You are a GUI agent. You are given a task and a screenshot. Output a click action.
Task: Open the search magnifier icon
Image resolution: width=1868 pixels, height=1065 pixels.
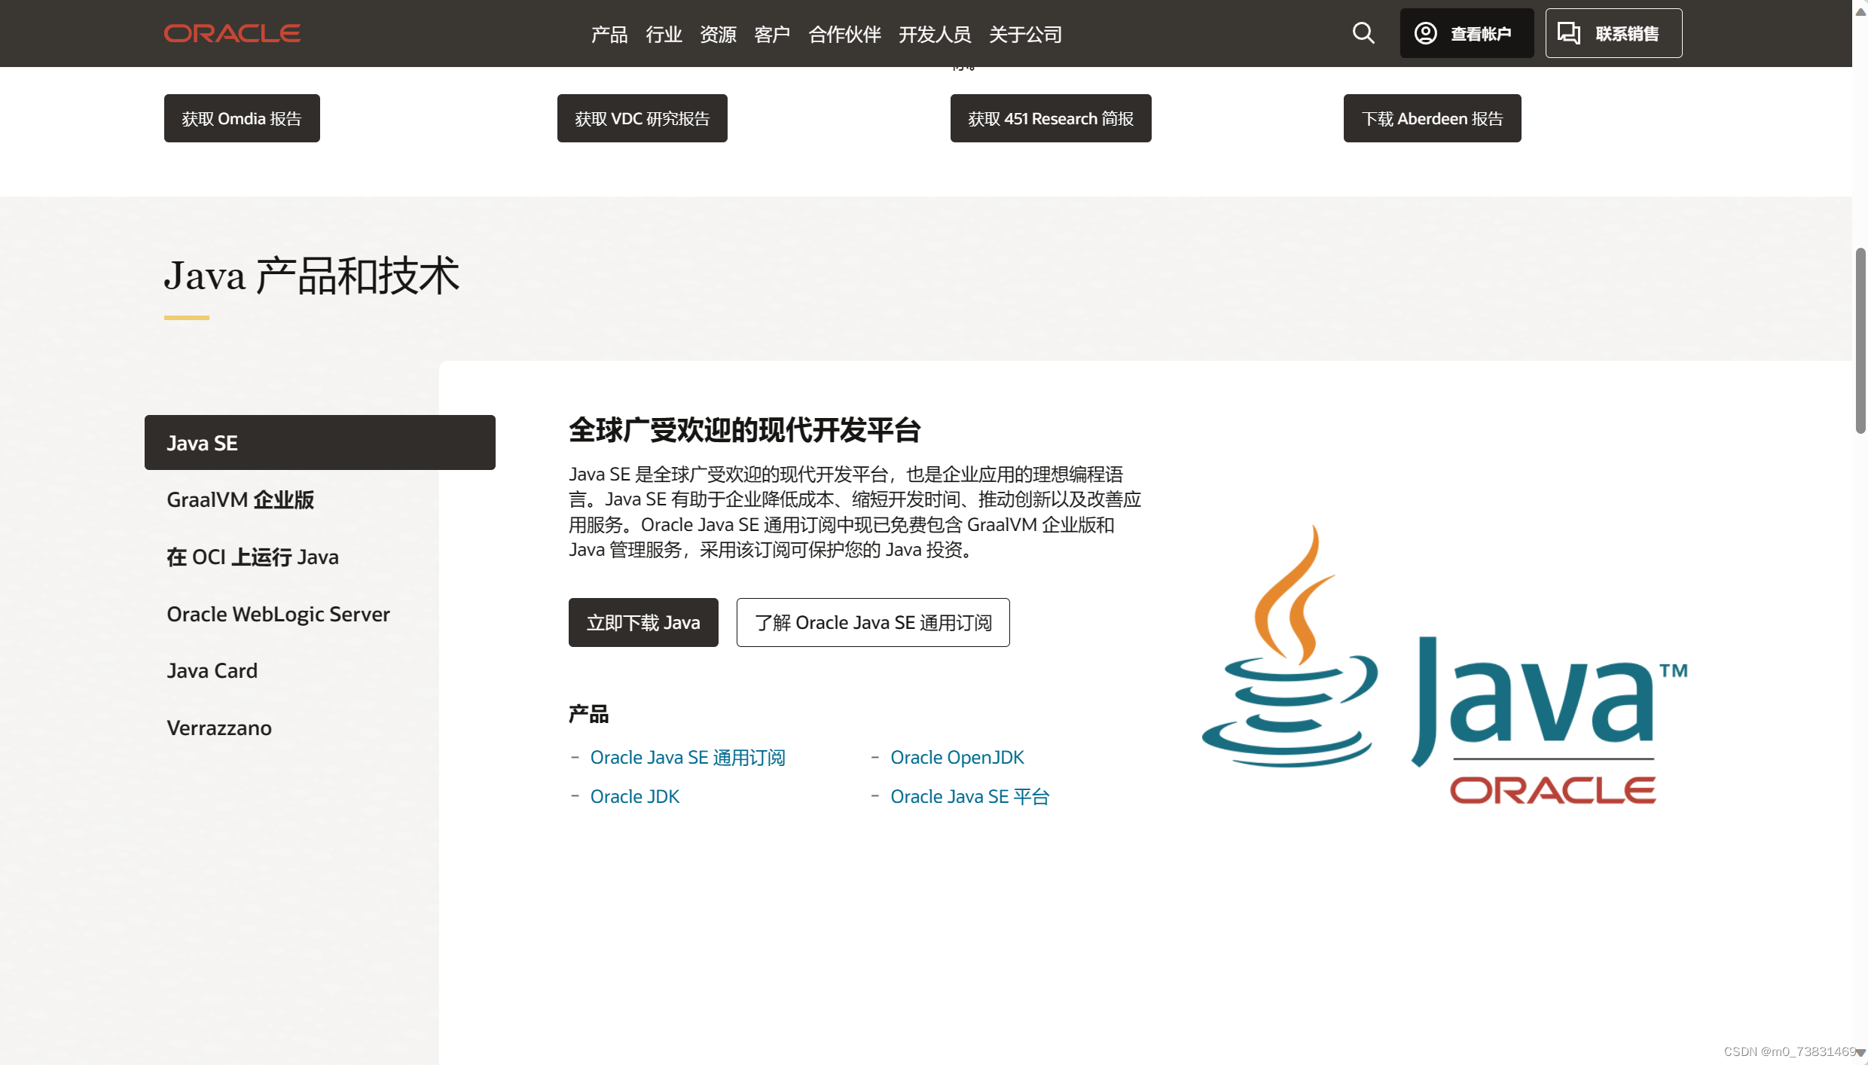[x=1363, y=33]
